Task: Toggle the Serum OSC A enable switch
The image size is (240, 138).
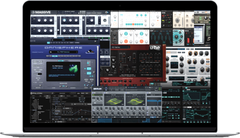Action: (105, 93)
